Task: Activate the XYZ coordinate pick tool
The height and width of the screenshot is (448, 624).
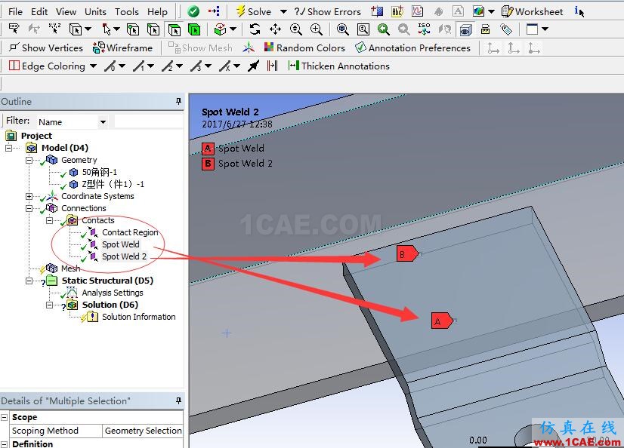Action: click(x=54, y=29)
